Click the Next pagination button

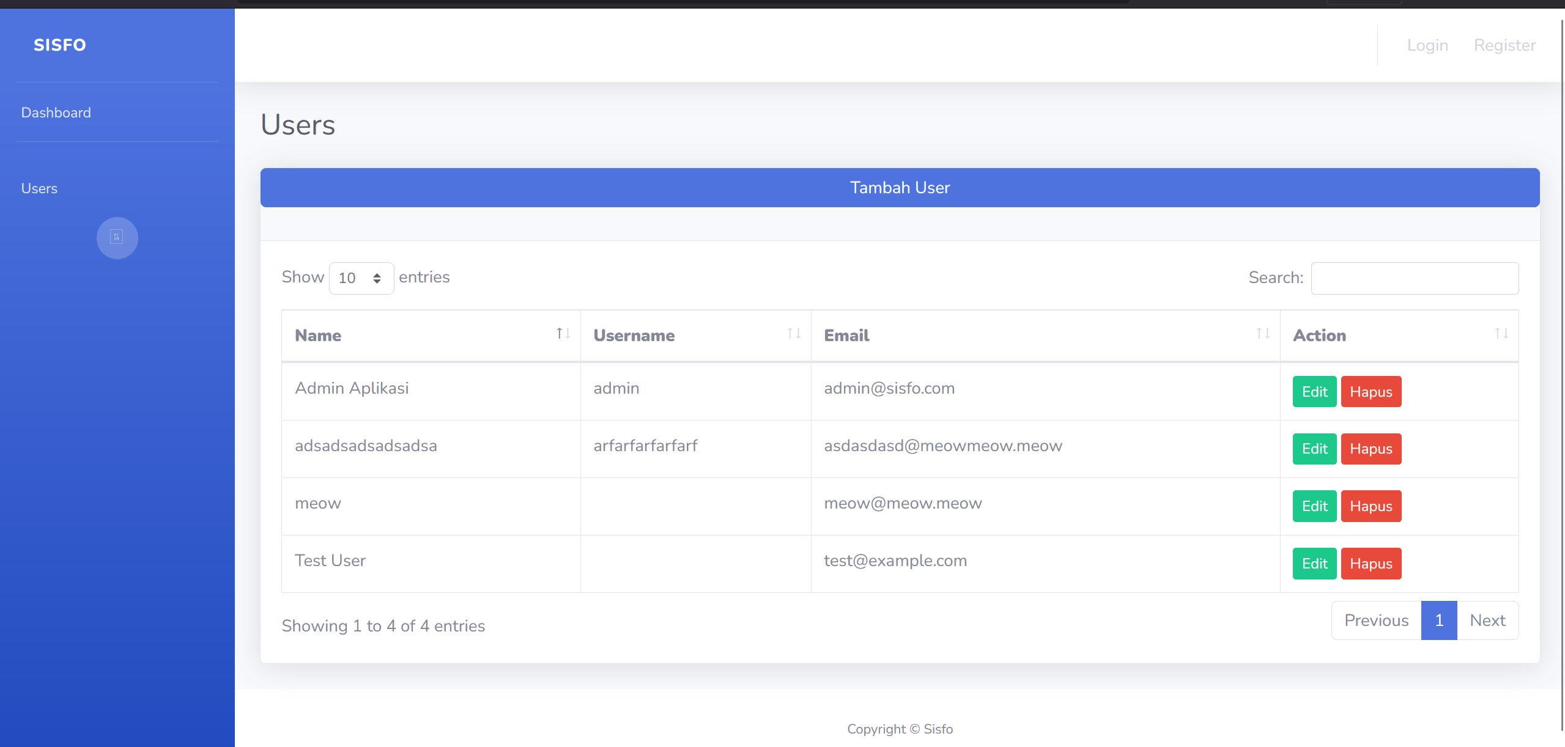[x=1487, y=620]
